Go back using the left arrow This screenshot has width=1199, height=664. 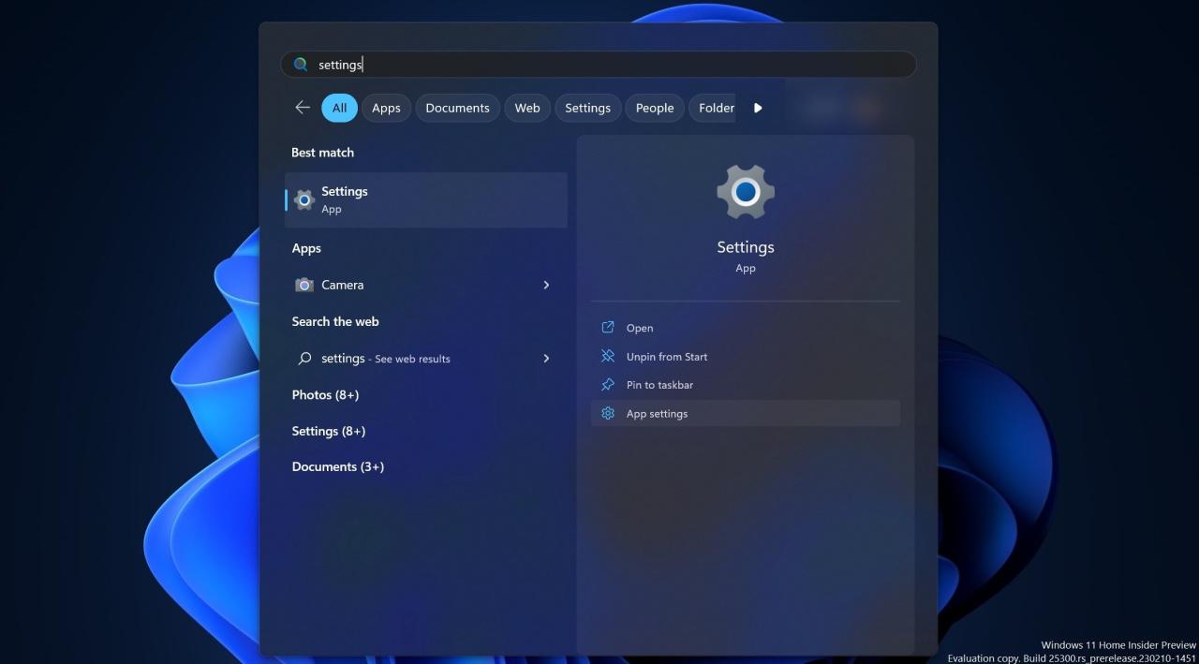[303, 108]
